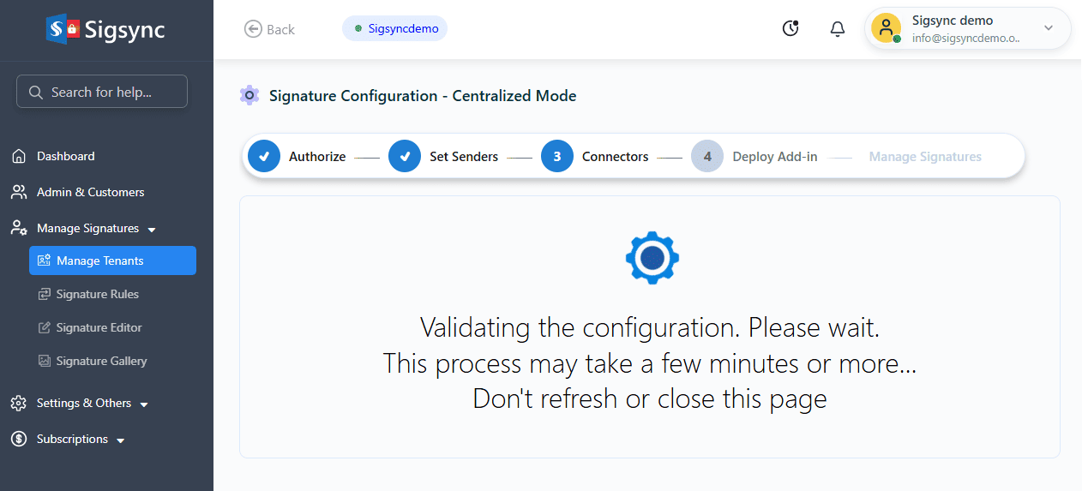Viewport: 1082px width, 491px height.
Task: Open the notifications bell
Action: tap(838, 29)
